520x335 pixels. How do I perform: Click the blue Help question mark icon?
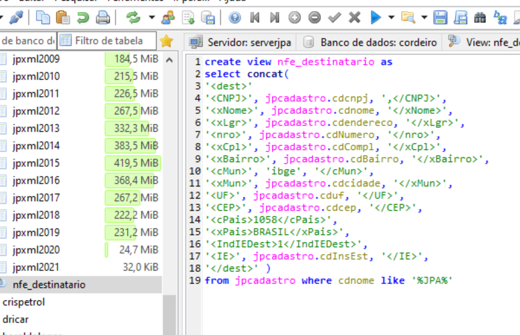coord(235,18)
